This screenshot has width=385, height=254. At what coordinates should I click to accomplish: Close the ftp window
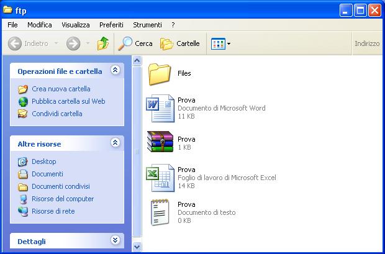(x=375, y=11)
